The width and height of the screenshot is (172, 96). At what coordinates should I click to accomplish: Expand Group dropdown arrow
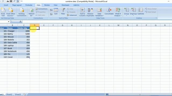127,16
